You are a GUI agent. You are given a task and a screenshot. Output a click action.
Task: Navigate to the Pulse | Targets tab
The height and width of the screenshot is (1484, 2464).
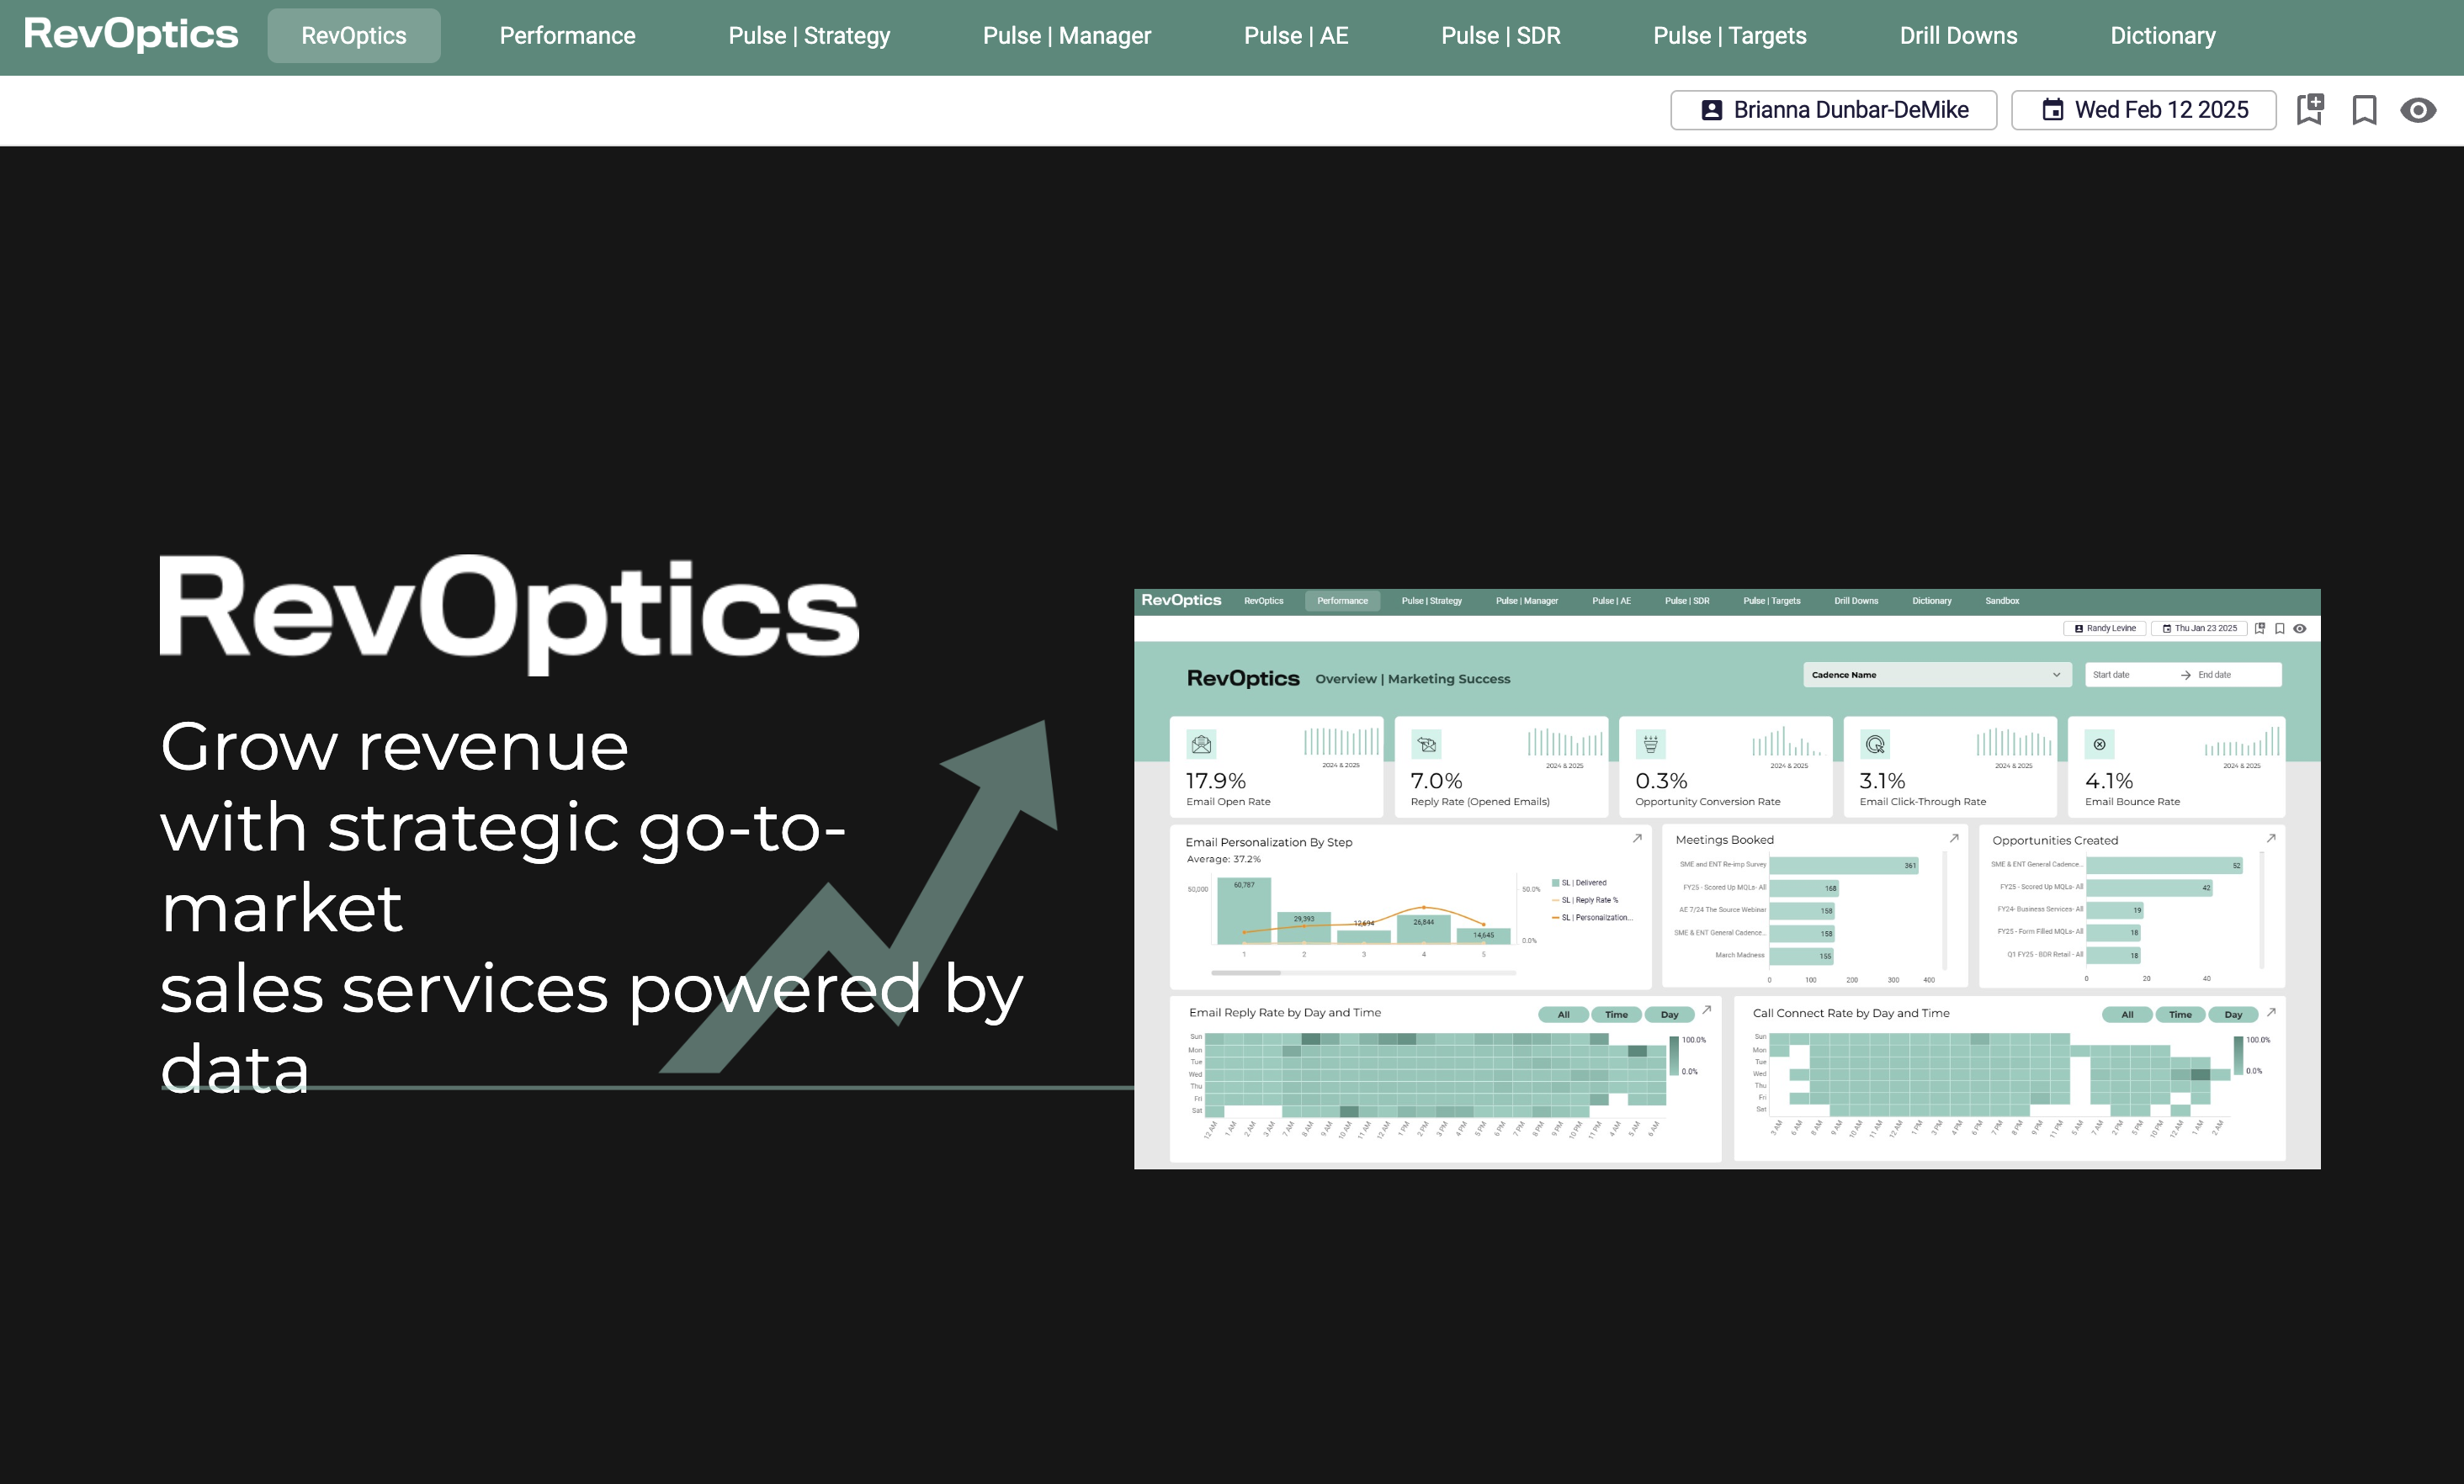(x=1729, y=36)
